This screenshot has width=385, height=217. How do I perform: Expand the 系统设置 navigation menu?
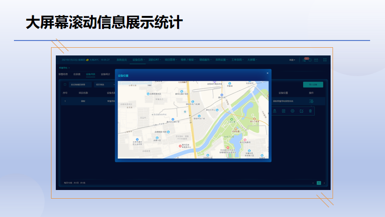221,60
